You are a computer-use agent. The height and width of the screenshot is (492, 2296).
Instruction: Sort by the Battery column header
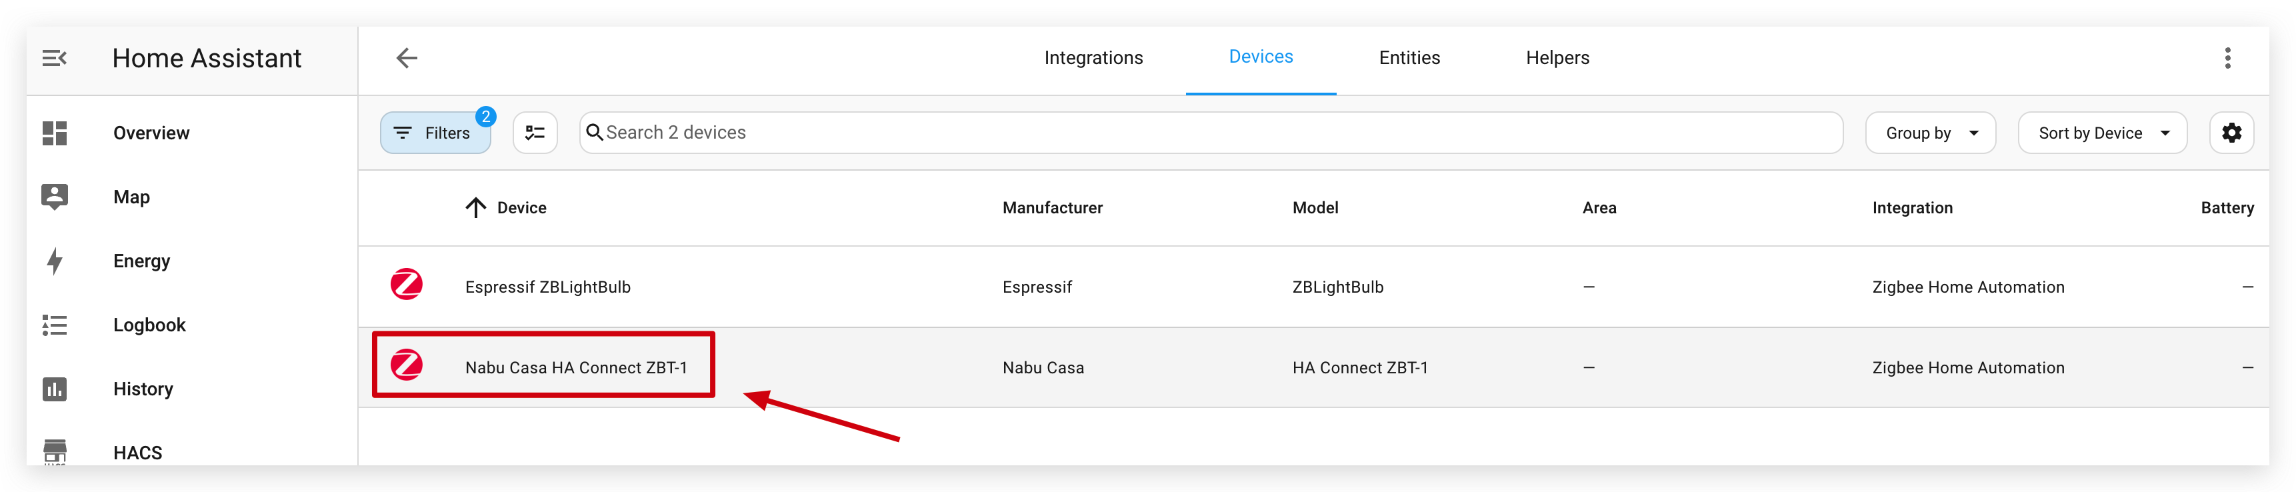[x=2227, y=209]
